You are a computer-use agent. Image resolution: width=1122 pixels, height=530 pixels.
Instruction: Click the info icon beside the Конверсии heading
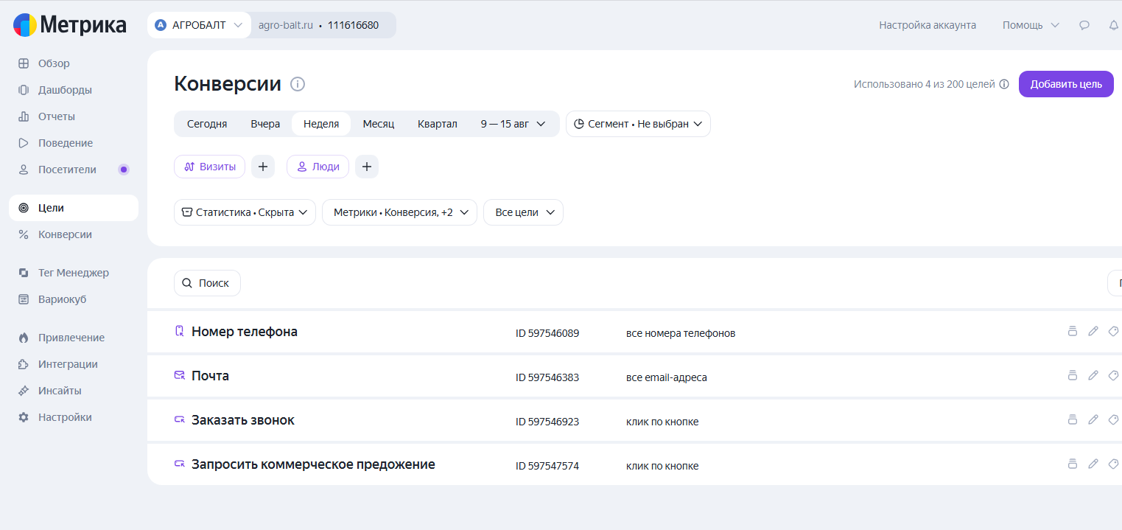coord(298,84)
